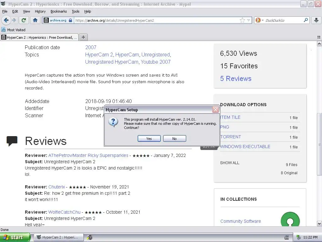Reload the current page

coord(24,20)
